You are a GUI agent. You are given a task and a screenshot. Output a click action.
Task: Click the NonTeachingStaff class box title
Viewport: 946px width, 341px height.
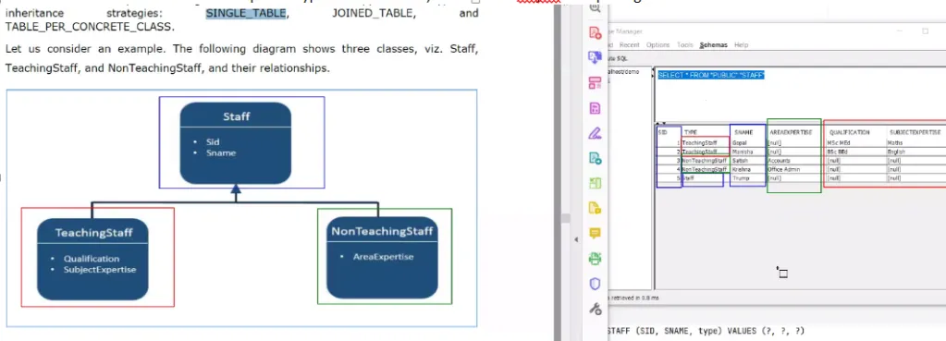click(x=382, y=231)
